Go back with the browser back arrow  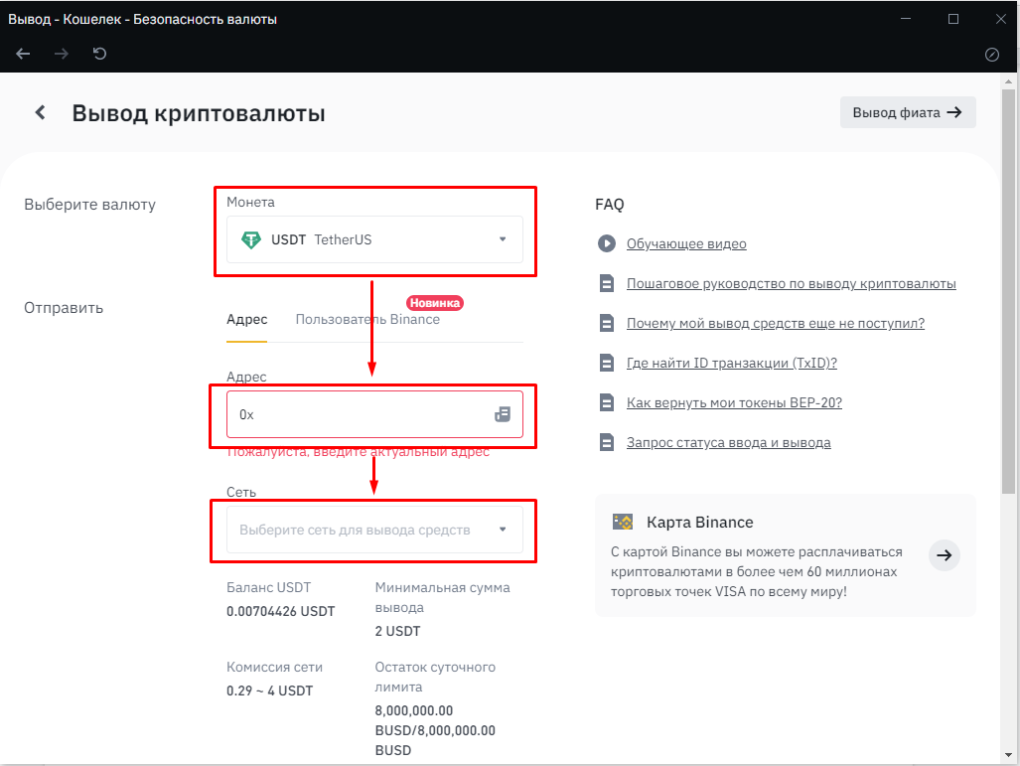pyautogui.click(x=24, y=54)
